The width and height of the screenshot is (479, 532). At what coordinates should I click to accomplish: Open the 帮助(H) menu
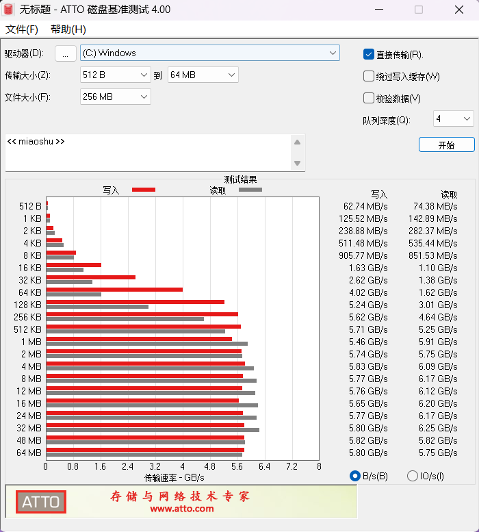[x=68, y=29]
